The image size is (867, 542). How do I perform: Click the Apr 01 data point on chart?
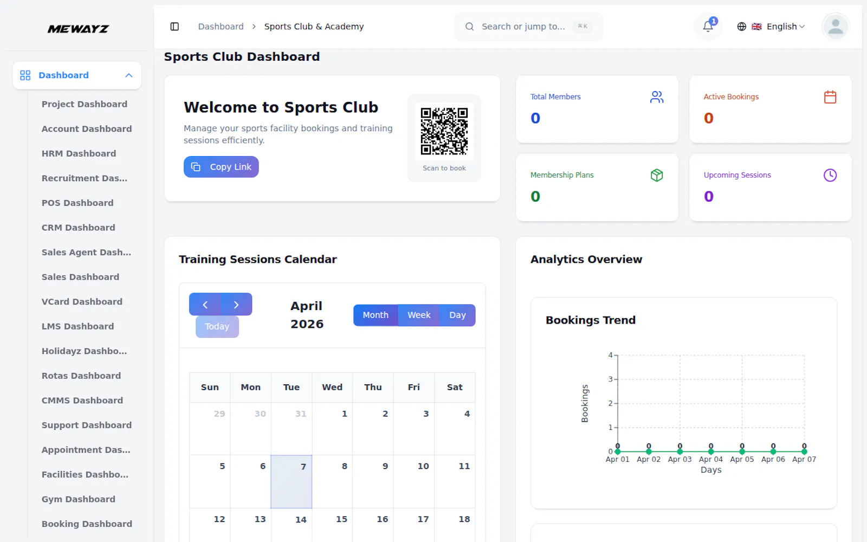pyautogui.click(x=618, y=451)
